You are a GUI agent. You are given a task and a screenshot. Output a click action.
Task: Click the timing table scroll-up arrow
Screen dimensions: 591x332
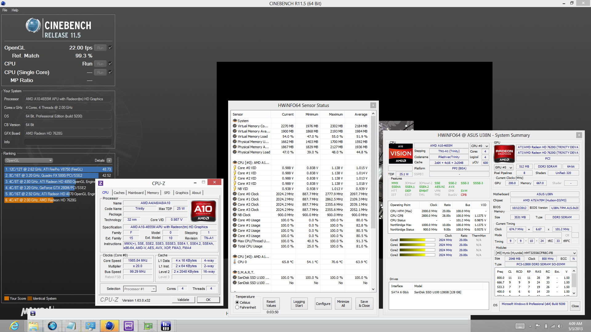point(574,271)
